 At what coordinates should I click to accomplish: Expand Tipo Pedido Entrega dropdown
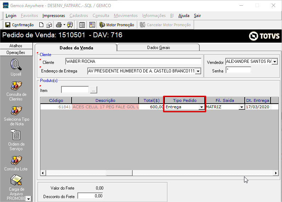pyautogui.click(x=201, y=107)
